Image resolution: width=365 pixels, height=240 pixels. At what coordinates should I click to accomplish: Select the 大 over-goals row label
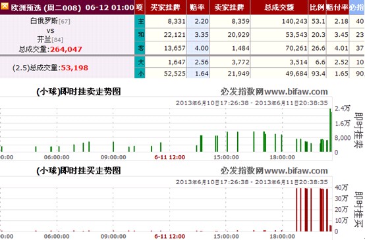[x=140, y=62]
